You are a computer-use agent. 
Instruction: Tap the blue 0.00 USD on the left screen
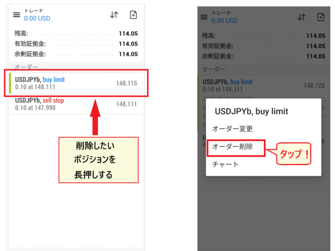[37, 19]
